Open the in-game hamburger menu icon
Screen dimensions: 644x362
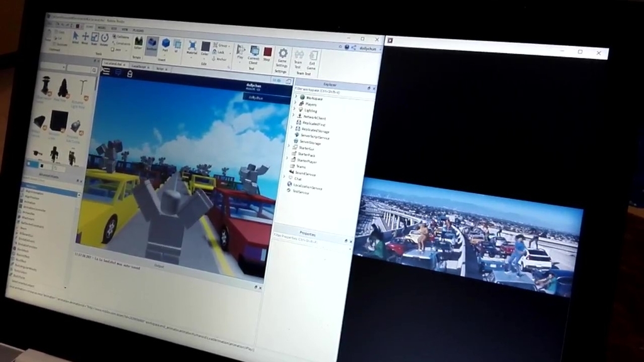[106, 71]
